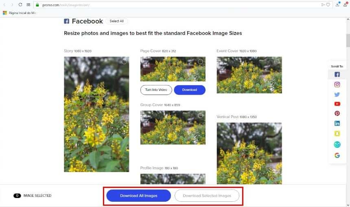Click the 0 image selected counter badge
Viewport: 350px width, 207px height.
click(x=17, y=196)
